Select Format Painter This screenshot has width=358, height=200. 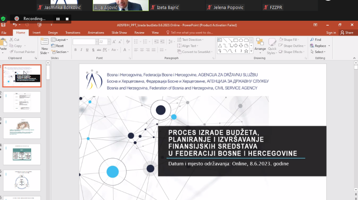click(22, 52)
